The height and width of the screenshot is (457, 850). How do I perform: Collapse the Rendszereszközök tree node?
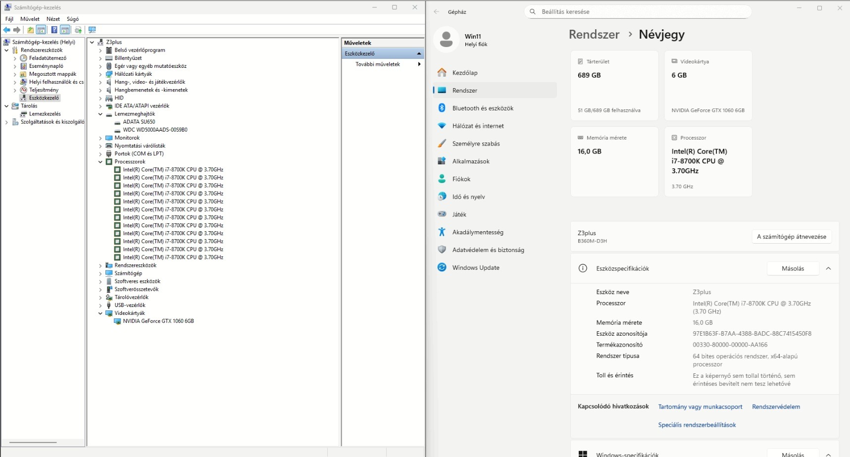point(6,50)
